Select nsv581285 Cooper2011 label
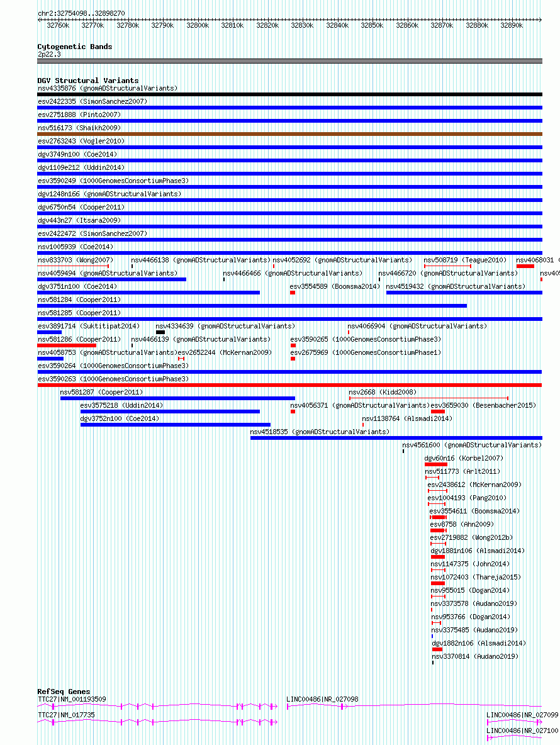The height and width of the screenshot is (745, 560). coord(79,313)
